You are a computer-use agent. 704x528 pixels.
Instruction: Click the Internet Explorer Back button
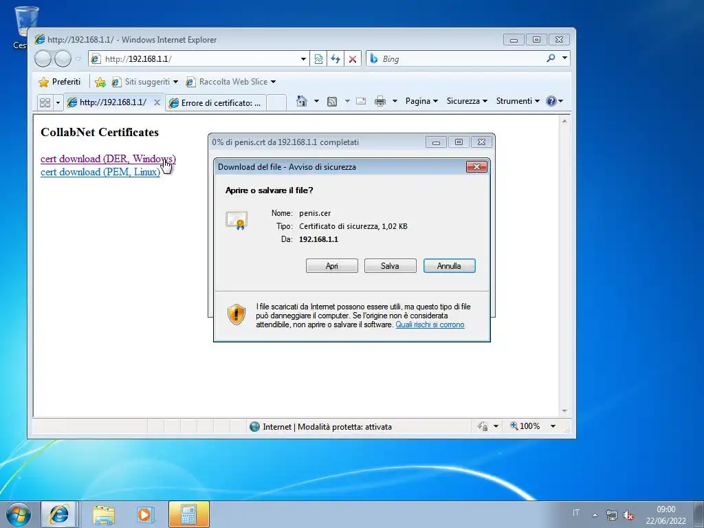(x=43, y=59)
